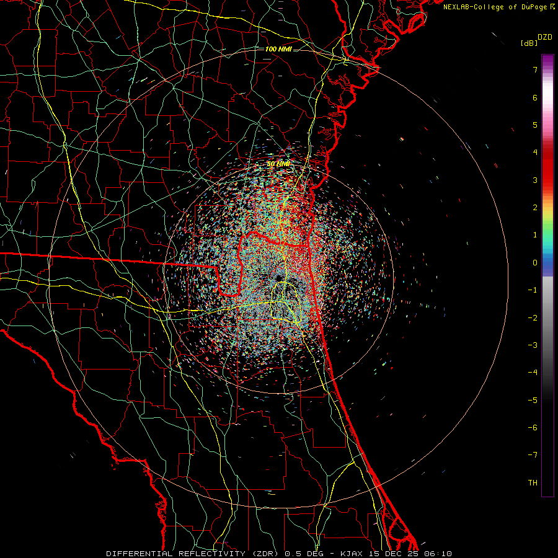Select the -5 dB scale label

(x=533, y=400)
